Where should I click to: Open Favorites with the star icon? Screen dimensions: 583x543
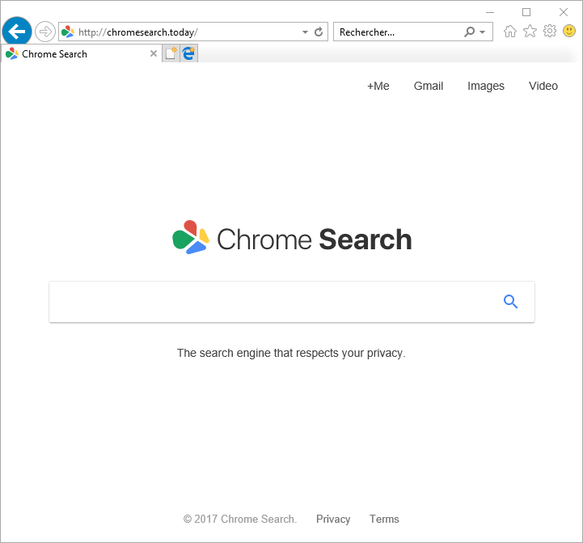pos(530,32)
